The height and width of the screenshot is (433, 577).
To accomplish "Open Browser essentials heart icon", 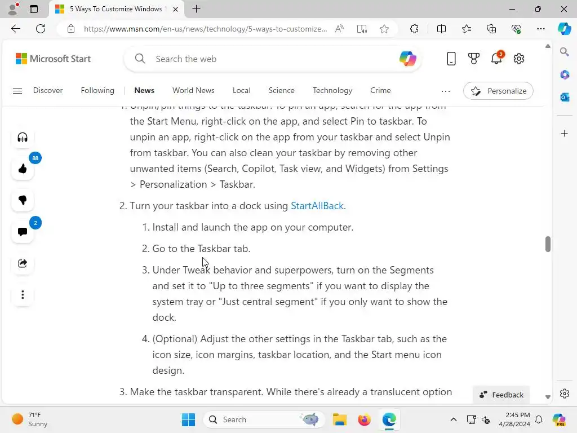I will coord(516,29).
